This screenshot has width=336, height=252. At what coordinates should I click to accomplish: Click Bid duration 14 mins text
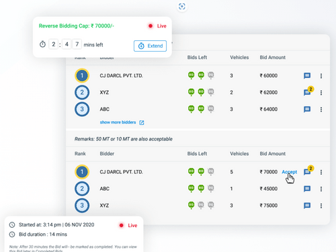click(43, 235)
